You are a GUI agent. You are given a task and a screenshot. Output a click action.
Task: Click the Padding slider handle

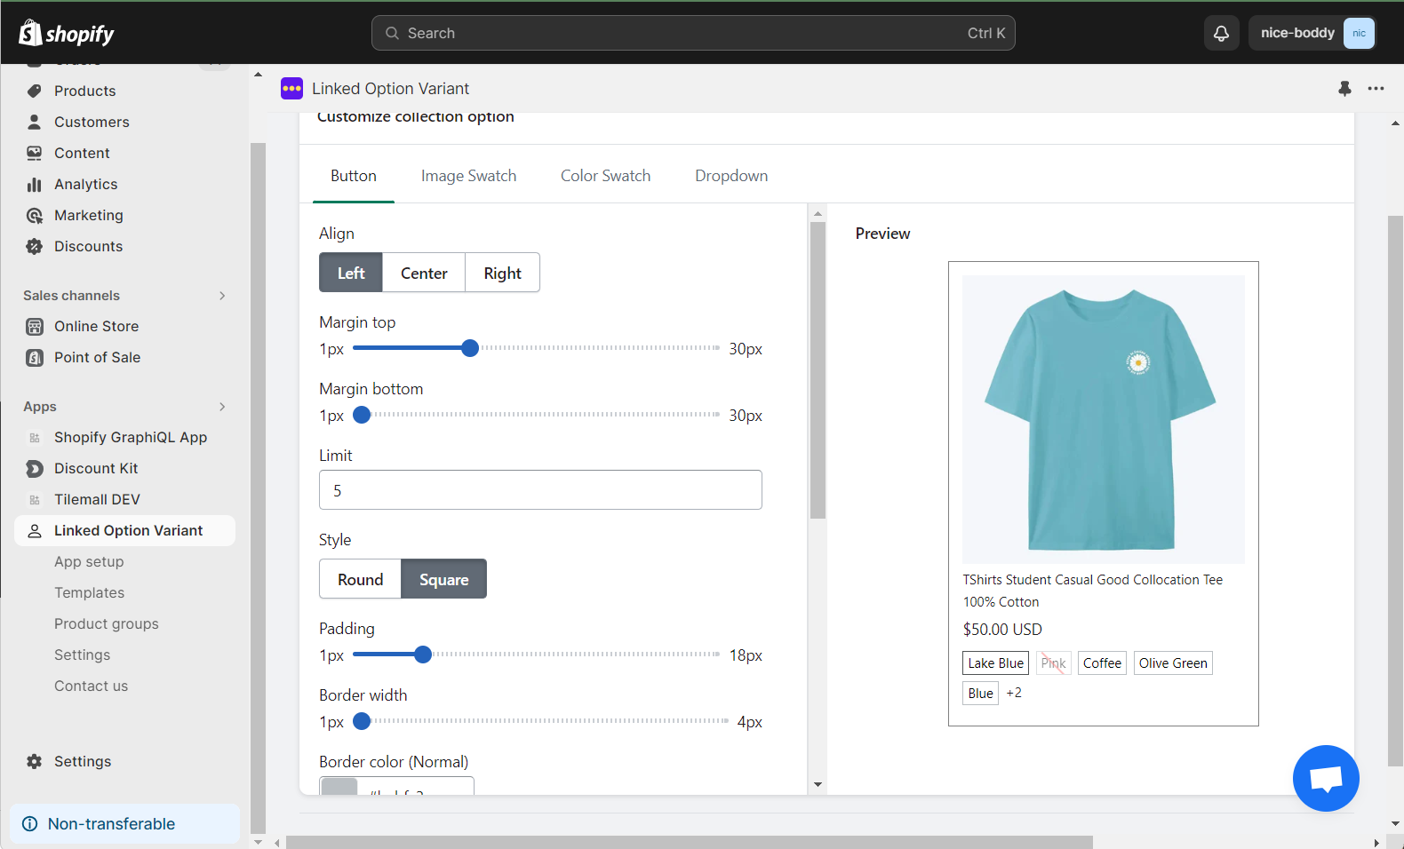(x=423, y=655)
